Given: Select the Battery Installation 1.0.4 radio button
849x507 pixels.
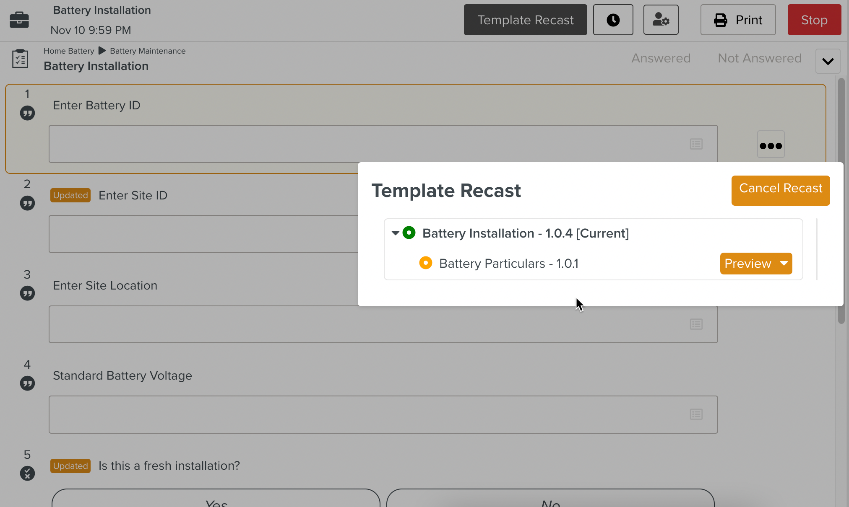Looking at the screenshot, I should pos(409,233).
